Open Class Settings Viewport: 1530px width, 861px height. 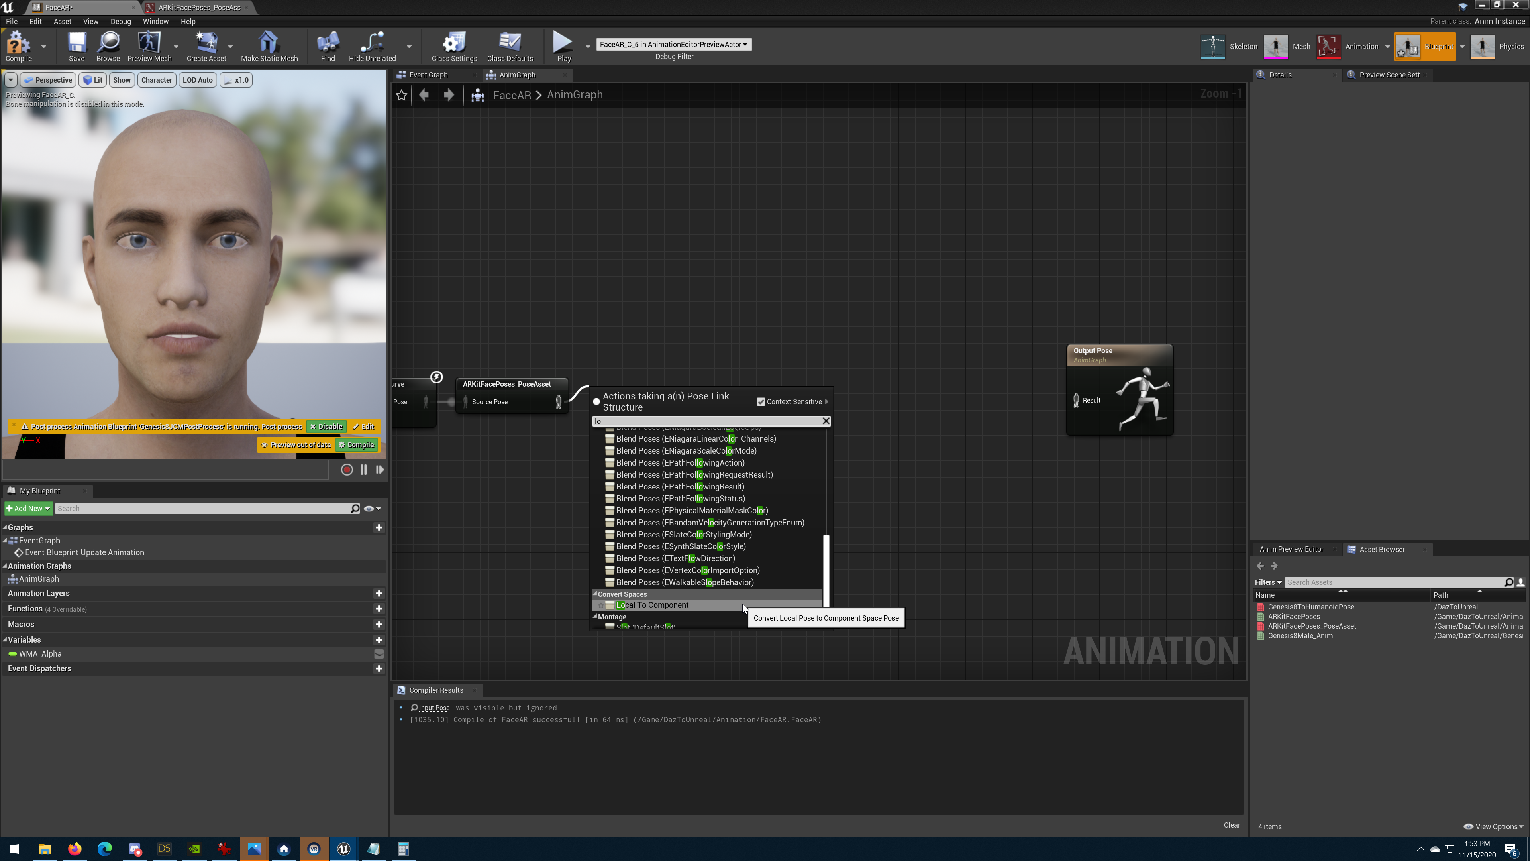point(454,46)
